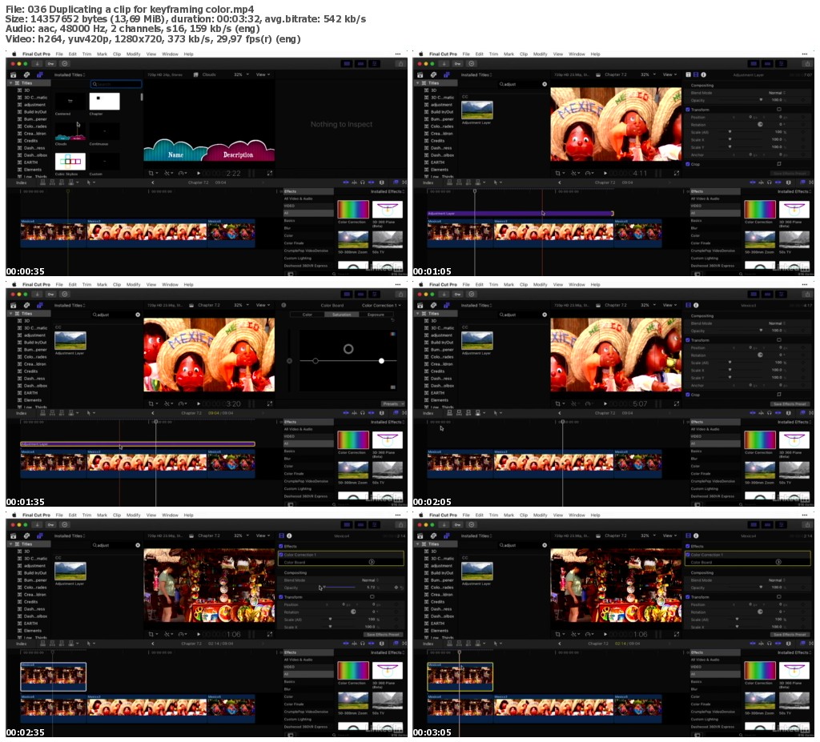Toggle the solo headphones icon in 00:01:35 frame

tap(363, 413)
